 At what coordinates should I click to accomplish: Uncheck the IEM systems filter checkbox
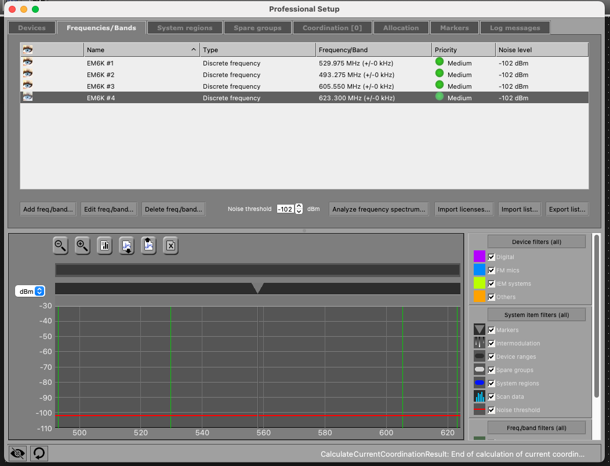491,283
